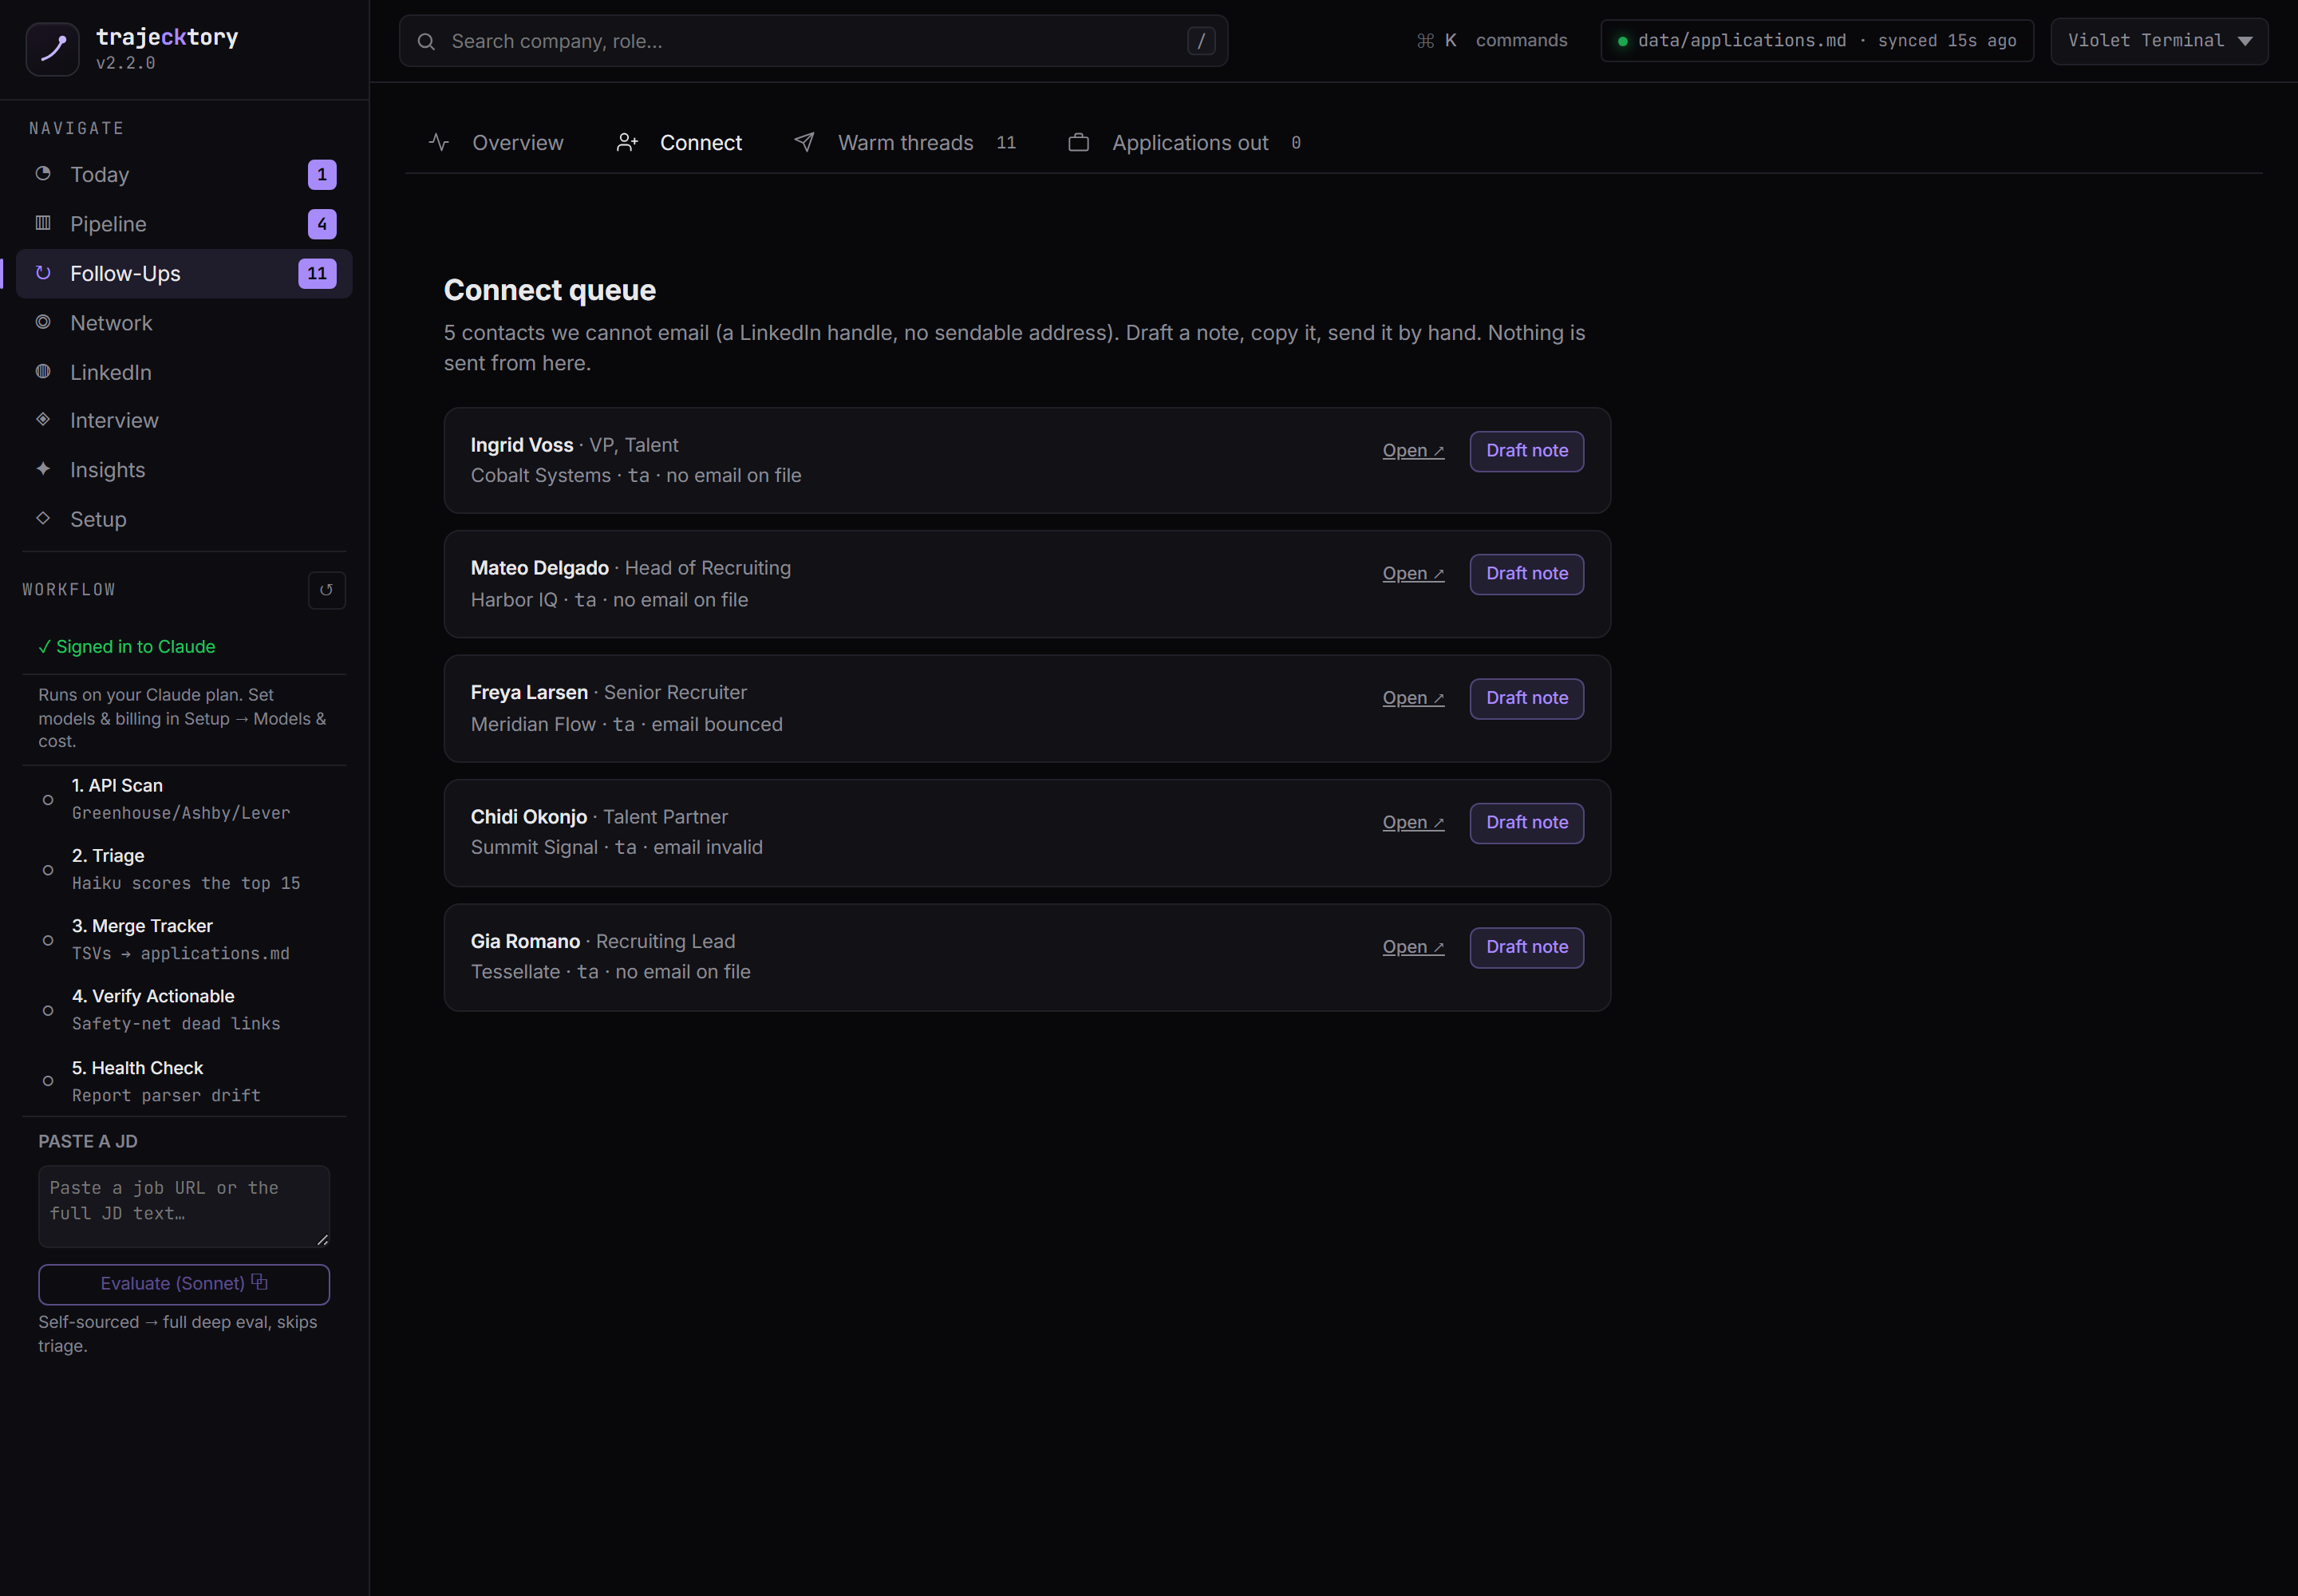The image size is (2298, 1596).
Task: Open the K commands palette
Action: (1492, 41)
